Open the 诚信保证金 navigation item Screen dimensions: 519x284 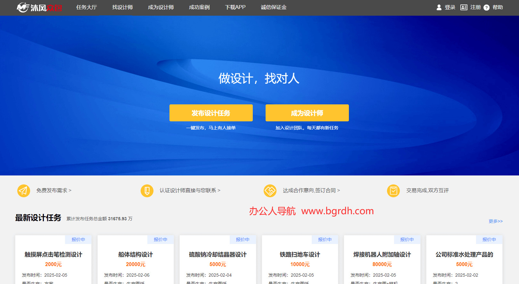[x=274, y=7]
